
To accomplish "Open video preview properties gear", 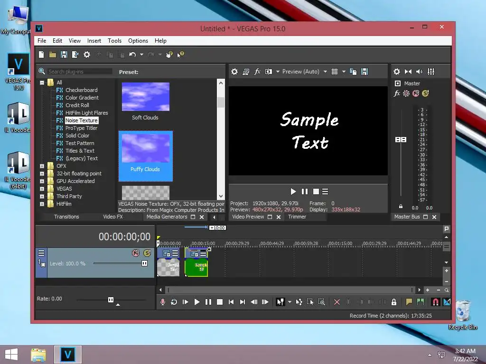I will coord(234,72).
